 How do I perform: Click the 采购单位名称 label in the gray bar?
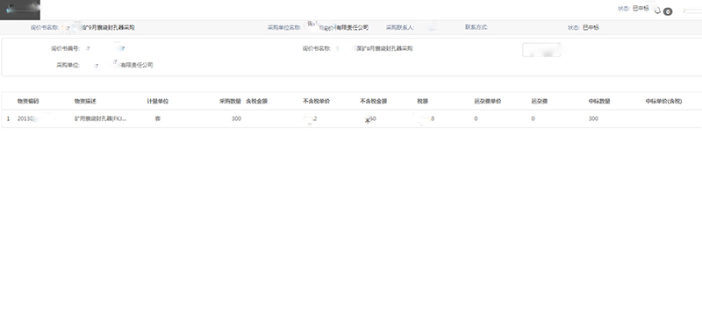(284, 27)
